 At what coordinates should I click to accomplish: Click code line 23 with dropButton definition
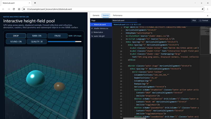[x=166, y=90]
